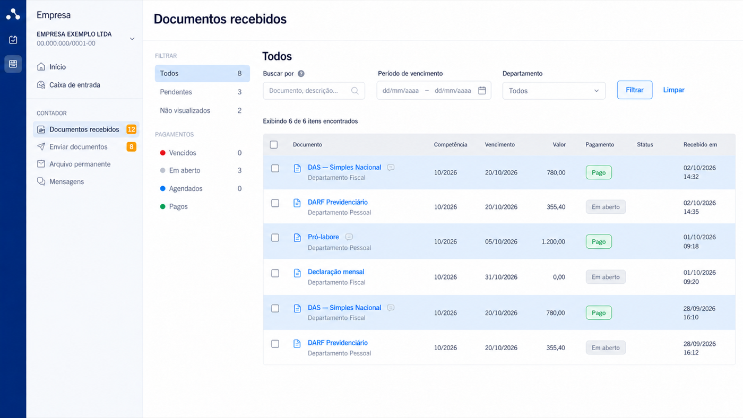Click the end date dd/mm/aaaa field
The image size is (743, 418).
point(453,91)
